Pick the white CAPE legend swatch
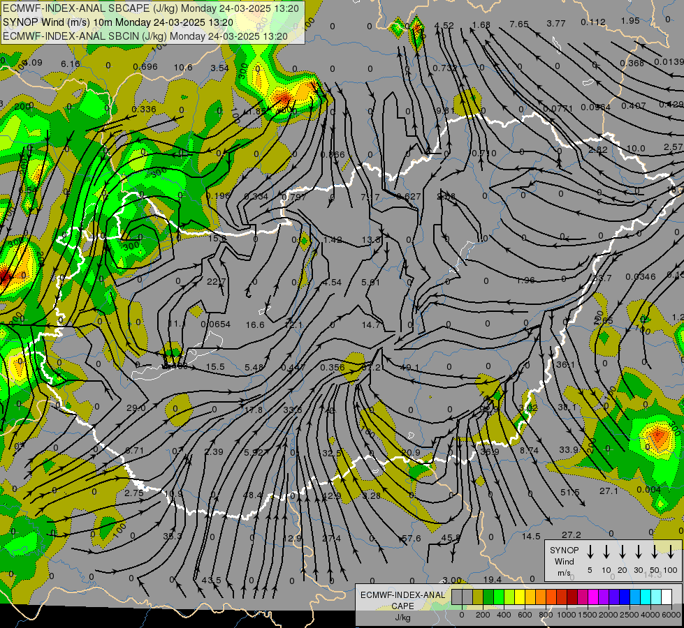 click(667, 597)
